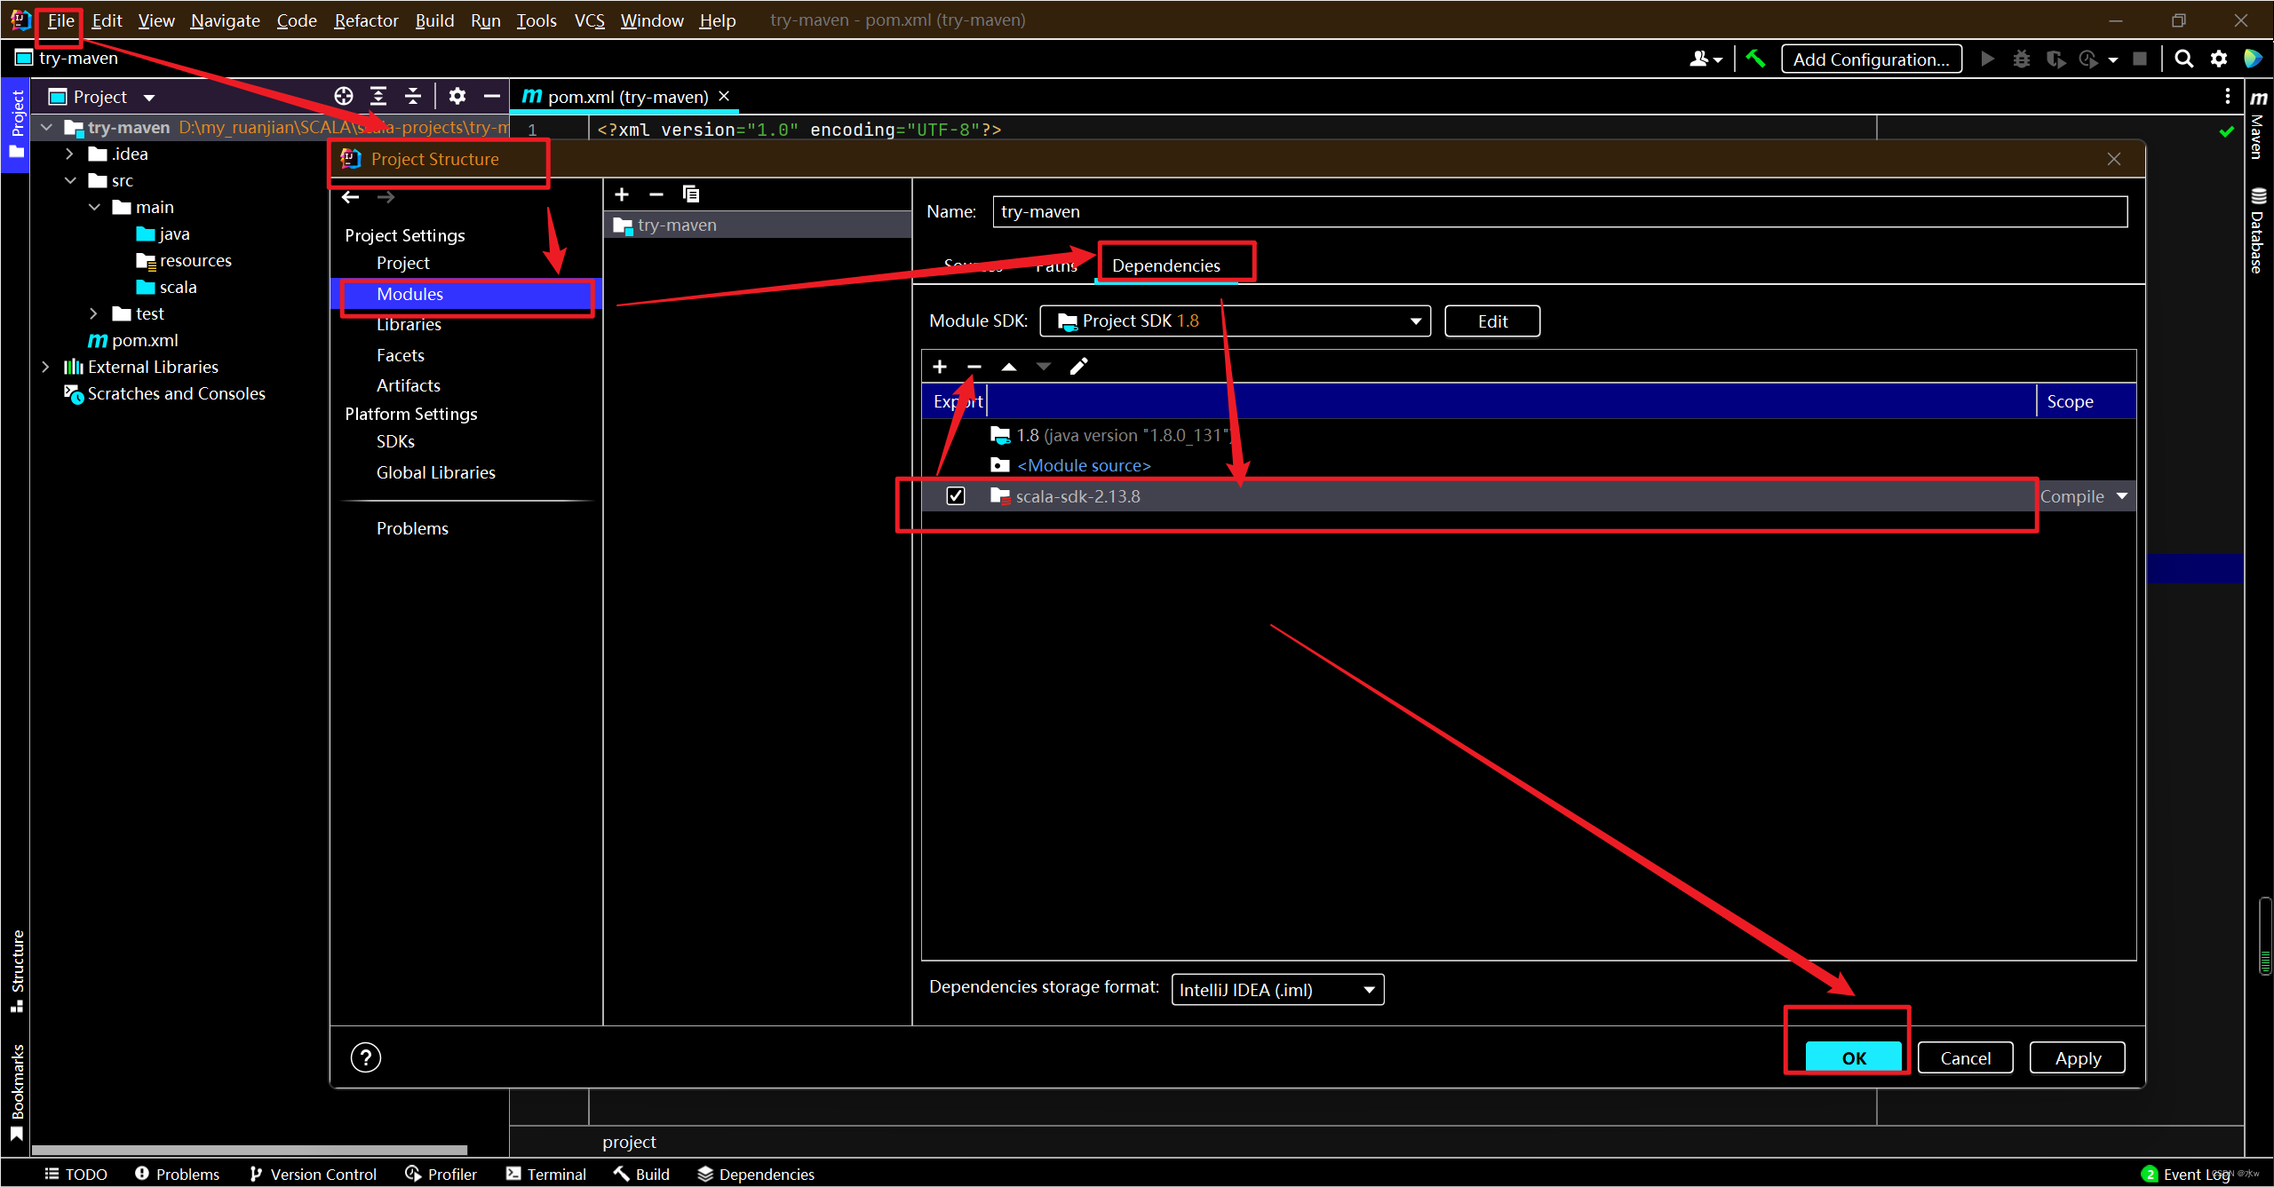Click the back arrow in Project Structure
This screenshot has height=1187, width=2274.
pos(351,197)
